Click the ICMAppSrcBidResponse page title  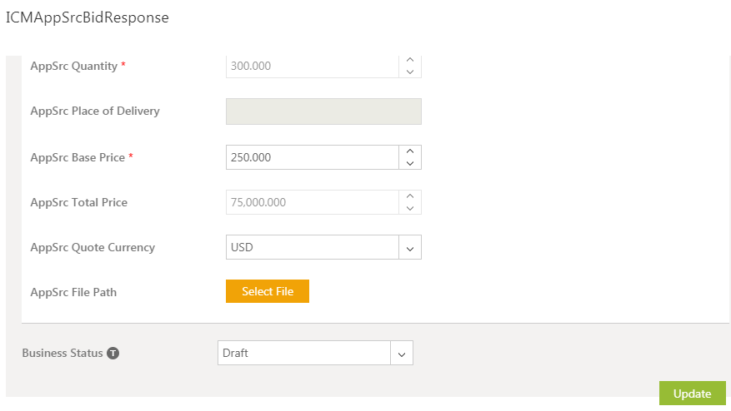(88, 17)
